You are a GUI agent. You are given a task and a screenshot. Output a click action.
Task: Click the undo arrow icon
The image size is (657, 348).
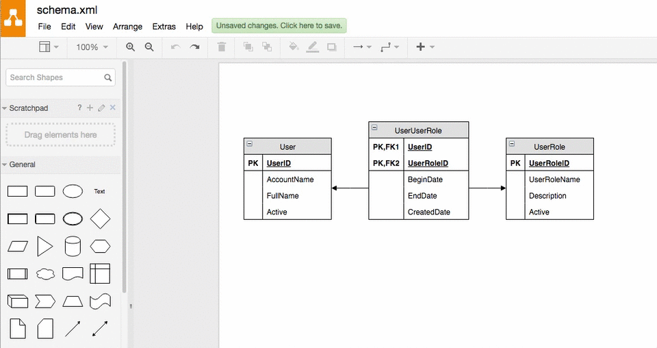tap(175, 47)
